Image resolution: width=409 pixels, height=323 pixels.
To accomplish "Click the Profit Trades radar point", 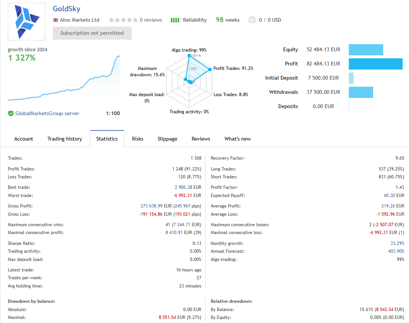I will (x=210, y=69).
